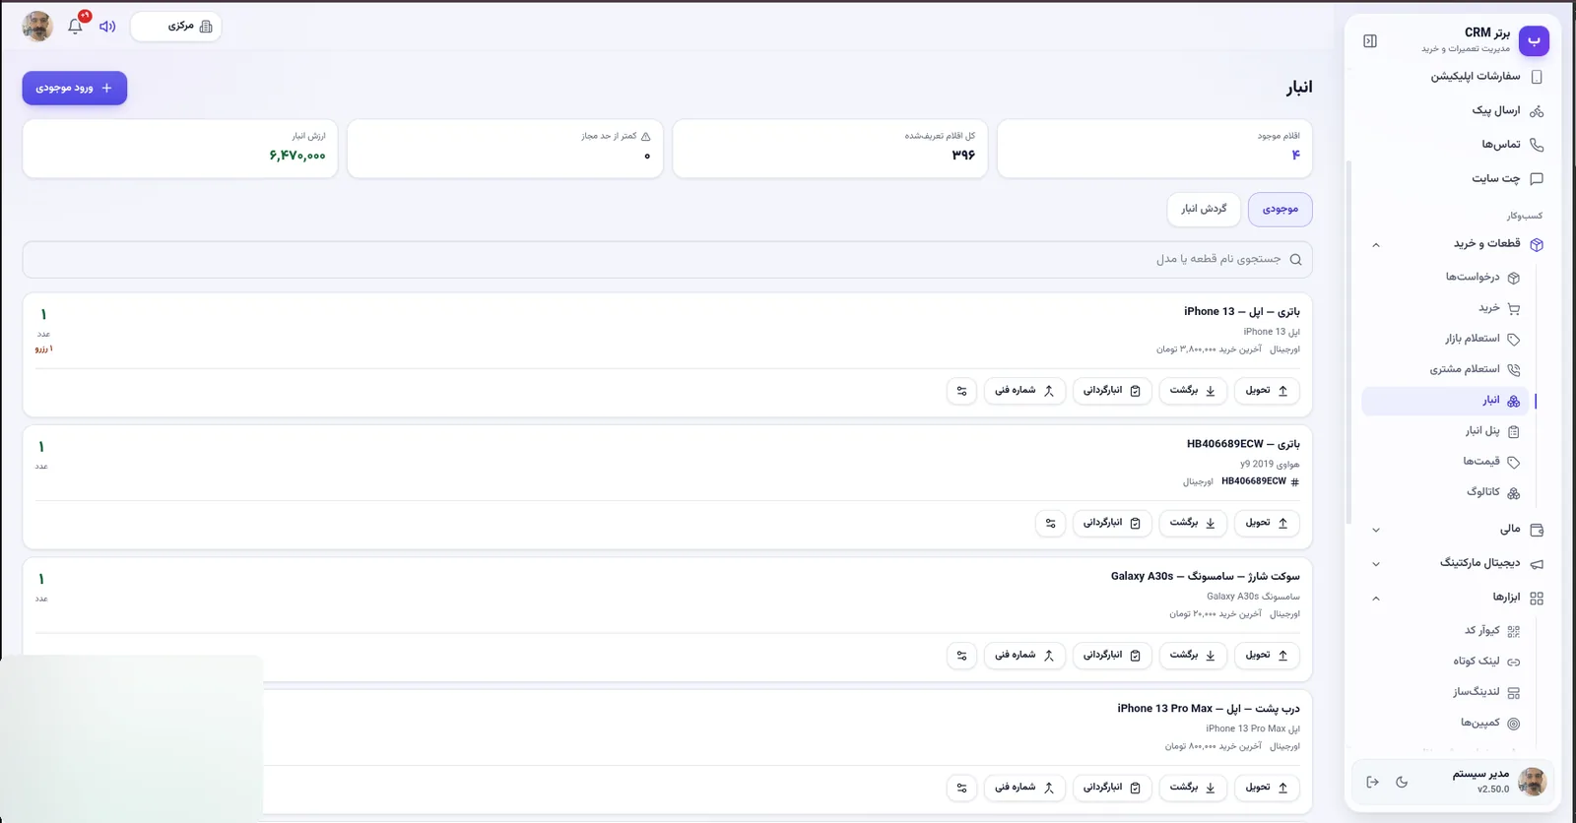
Task: Focus the جستجوی نام قطعه search field
Action: pyautogui.click(x=667, y=259)
